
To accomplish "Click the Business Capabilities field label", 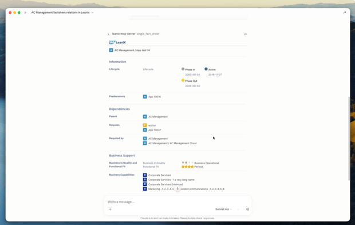I will click(x=121, y=175).
